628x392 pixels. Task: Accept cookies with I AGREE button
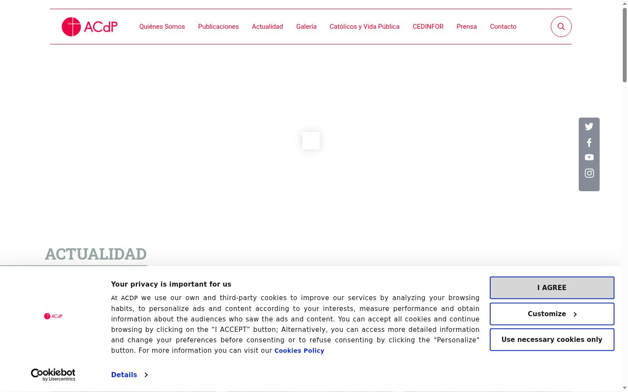(552, 288)
